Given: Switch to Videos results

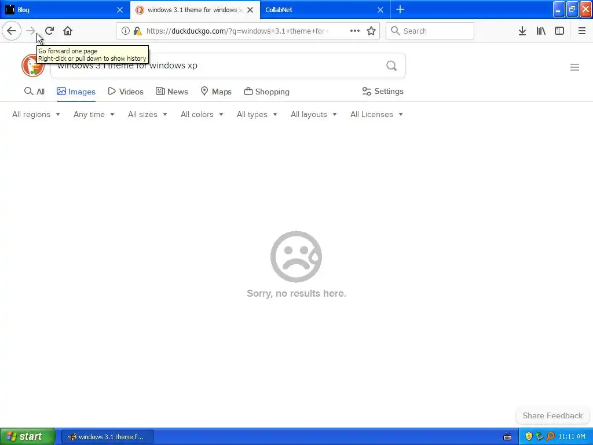Looking at the screenshot, I should pos(126,92).
